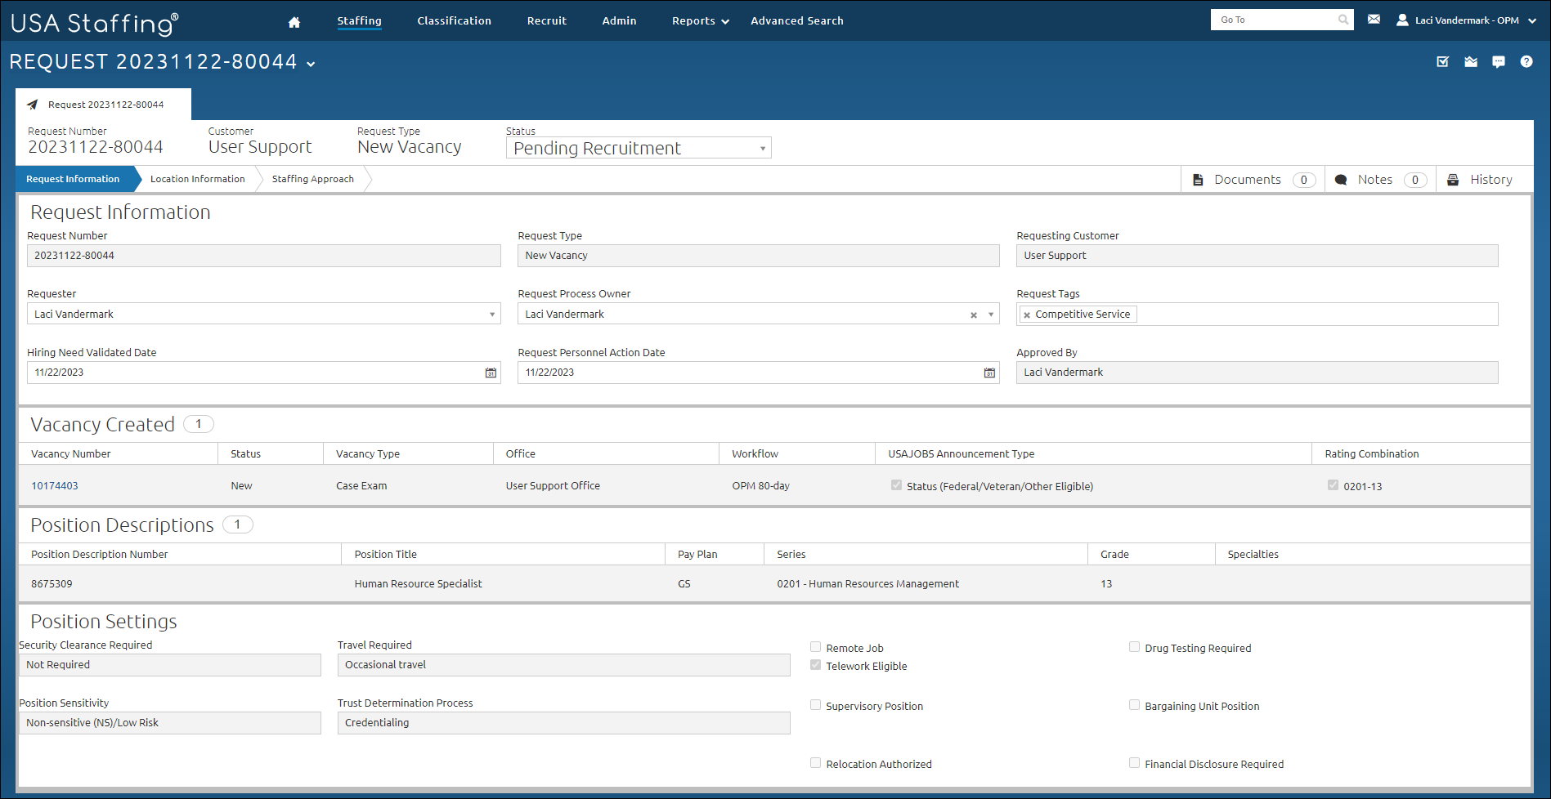
Task: Go to the Home icon in navigation bar
Action: click(x=294, y=20)
